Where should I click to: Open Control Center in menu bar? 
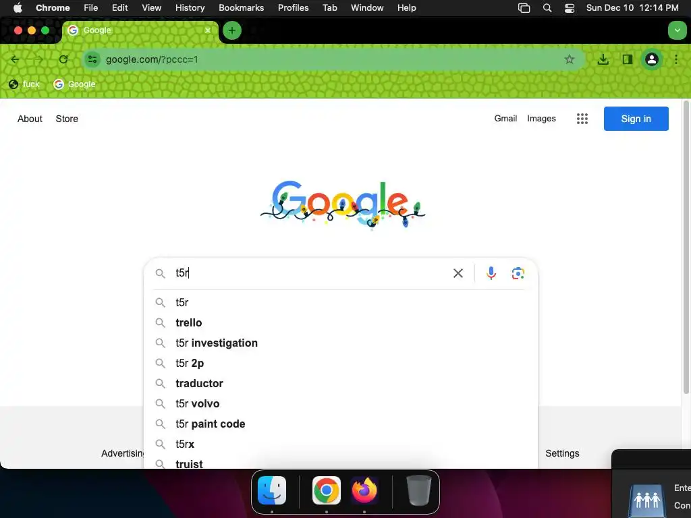tap(570, 8)
